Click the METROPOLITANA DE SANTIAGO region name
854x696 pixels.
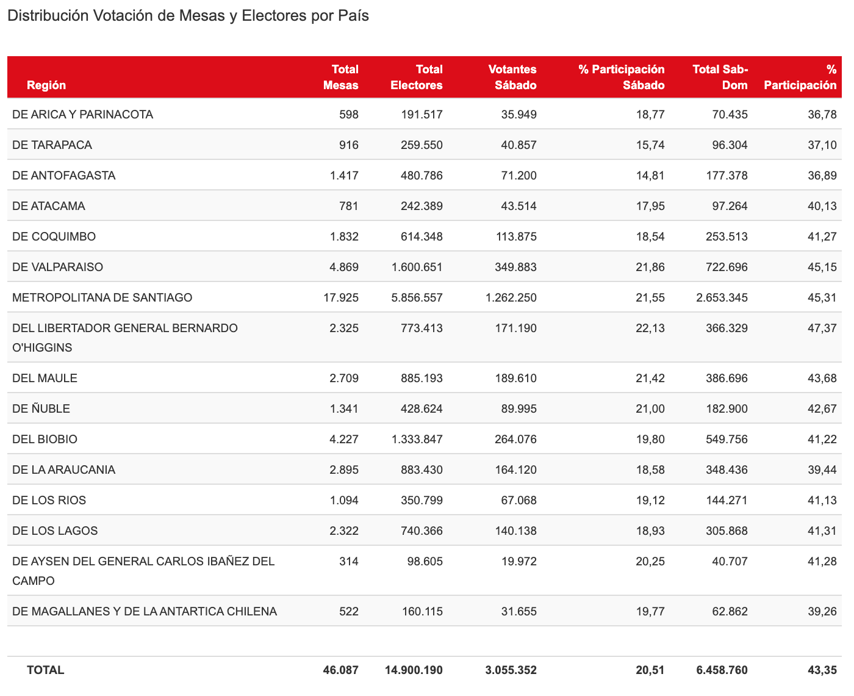point(102,297)
